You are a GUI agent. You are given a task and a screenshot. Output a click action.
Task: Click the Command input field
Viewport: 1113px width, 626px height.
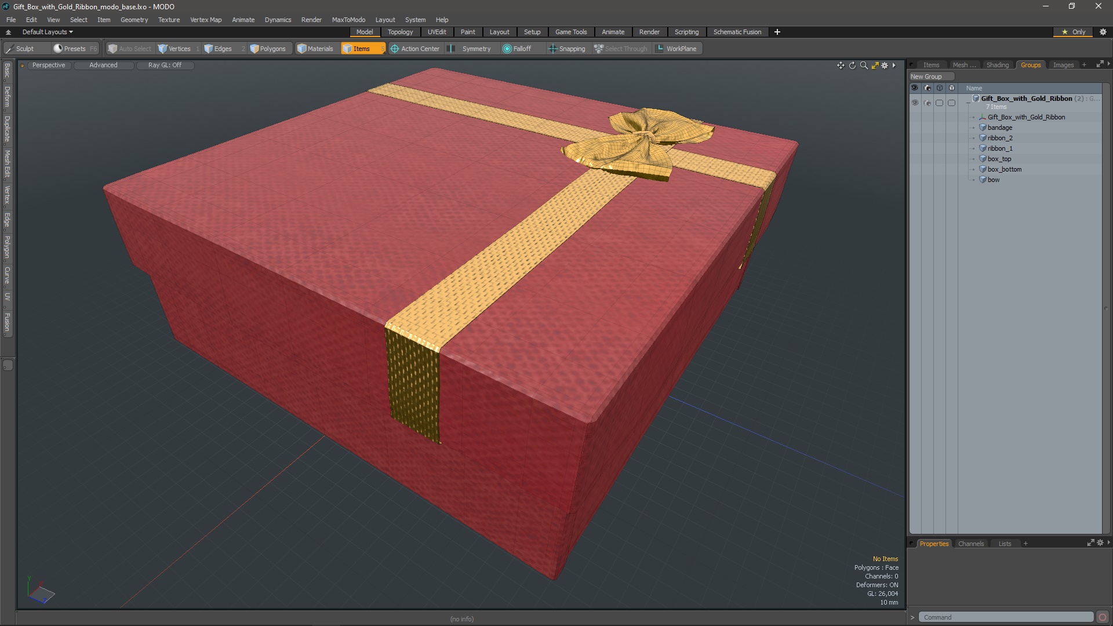pyautogui.click(x=1006, y=617)
